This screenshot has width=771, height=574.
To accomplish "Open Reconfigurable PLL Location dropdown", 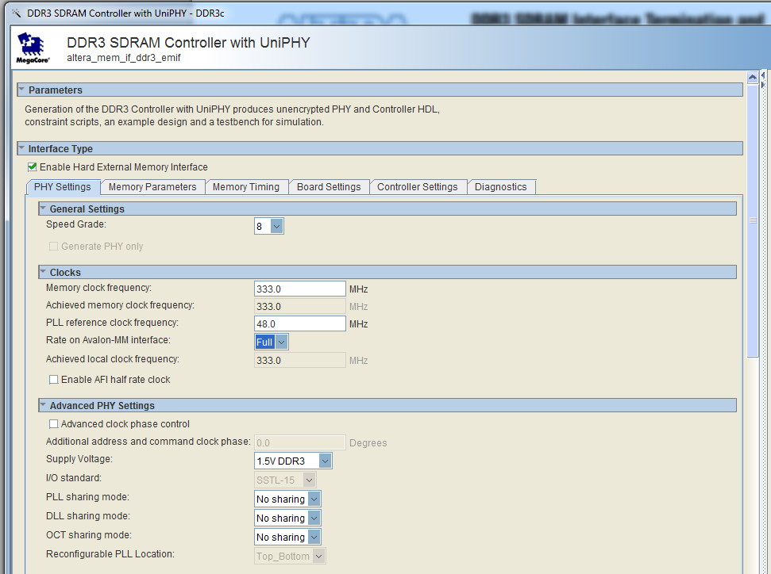I will tap(290, 557).
